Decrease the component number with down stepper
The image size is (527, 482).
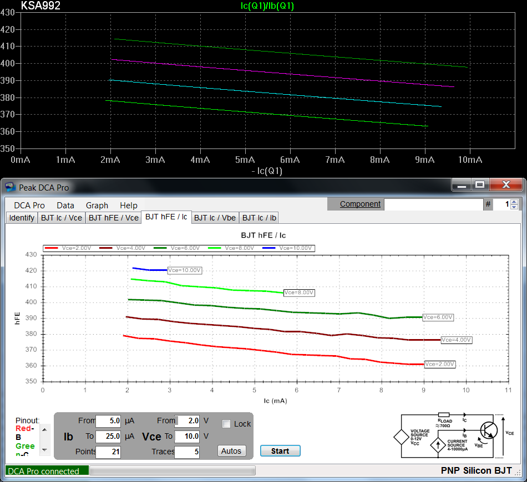click(x=514, y=207)
